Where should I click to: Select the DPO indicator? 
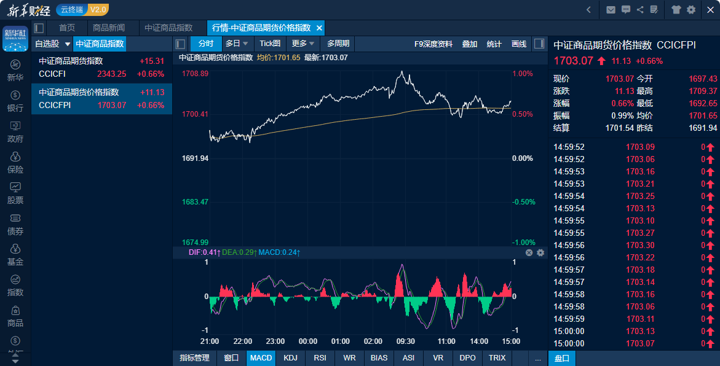click(x=467, y=358)
